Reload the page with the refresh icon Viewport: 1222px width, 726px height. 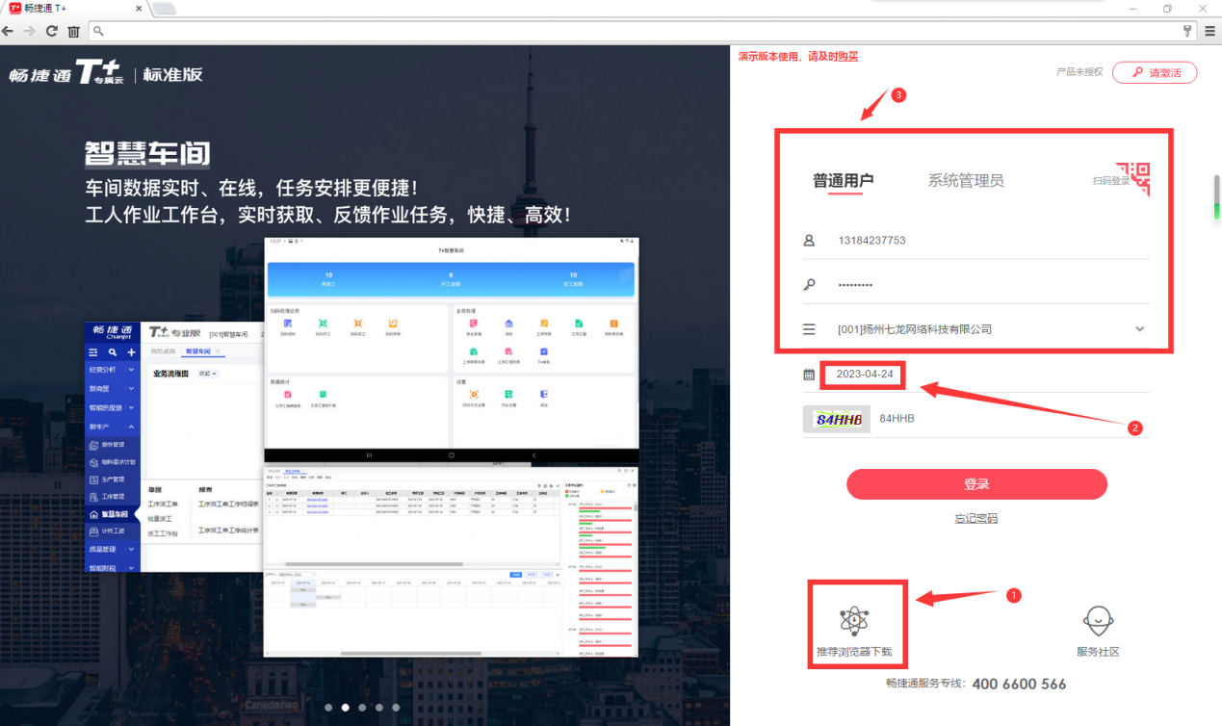click(52, 31)
